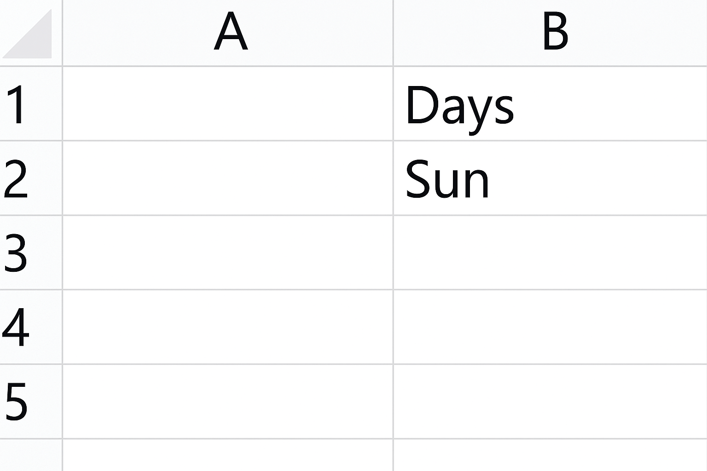Click the cell containing "Sun"
707x471 pixels.
550,178
